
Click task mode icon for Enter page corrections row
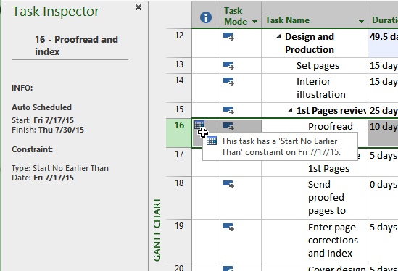[x=228, y=227]
